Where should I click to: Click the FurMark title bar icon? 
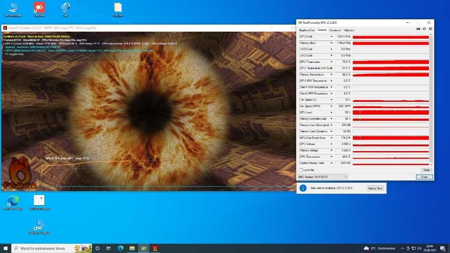tap(5, 28)
